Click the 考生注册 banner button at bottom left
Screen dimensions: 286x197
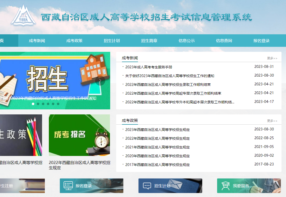pyautogui.click(x=22, y=186)
